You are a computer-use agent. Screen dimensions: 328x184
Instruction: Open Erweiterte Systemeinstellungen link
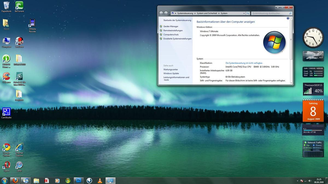point(177,39)
